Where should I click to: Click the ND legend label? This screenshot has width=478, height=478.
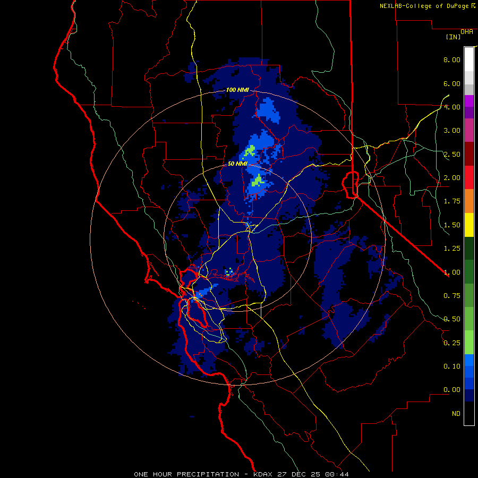pyautogui.click(x=456, y=414)
